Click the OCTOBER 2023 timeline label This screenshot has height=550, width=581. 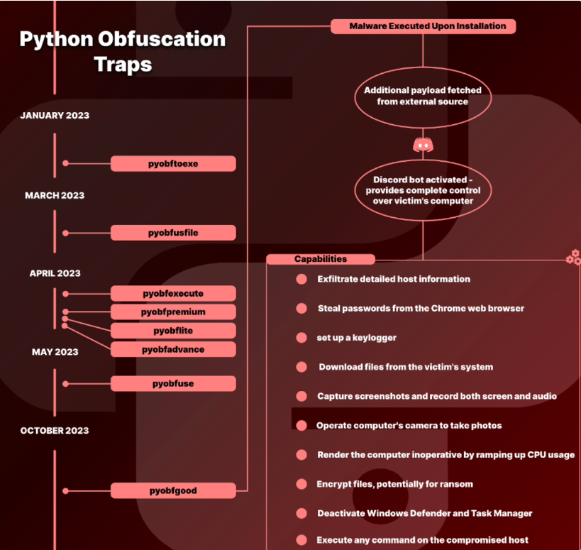coord(55,430)
